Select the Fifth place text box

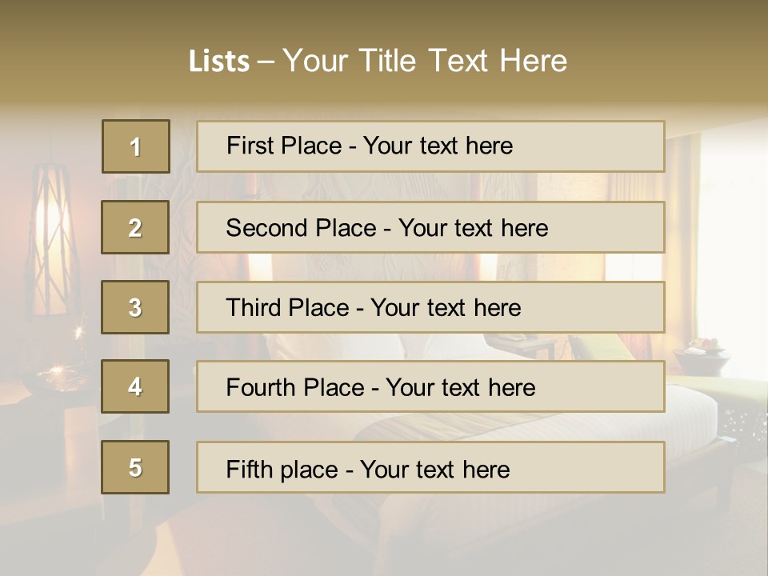tap(430, 467)
